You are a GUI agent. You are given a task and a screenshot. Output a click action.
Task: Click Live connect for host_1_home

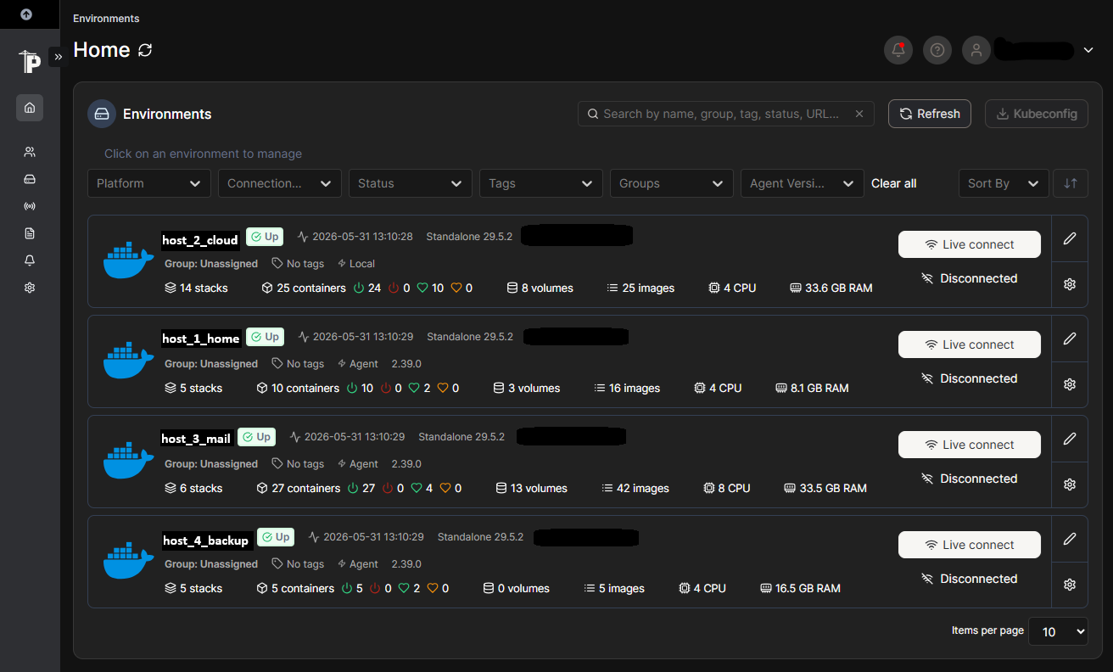(970, 344)
